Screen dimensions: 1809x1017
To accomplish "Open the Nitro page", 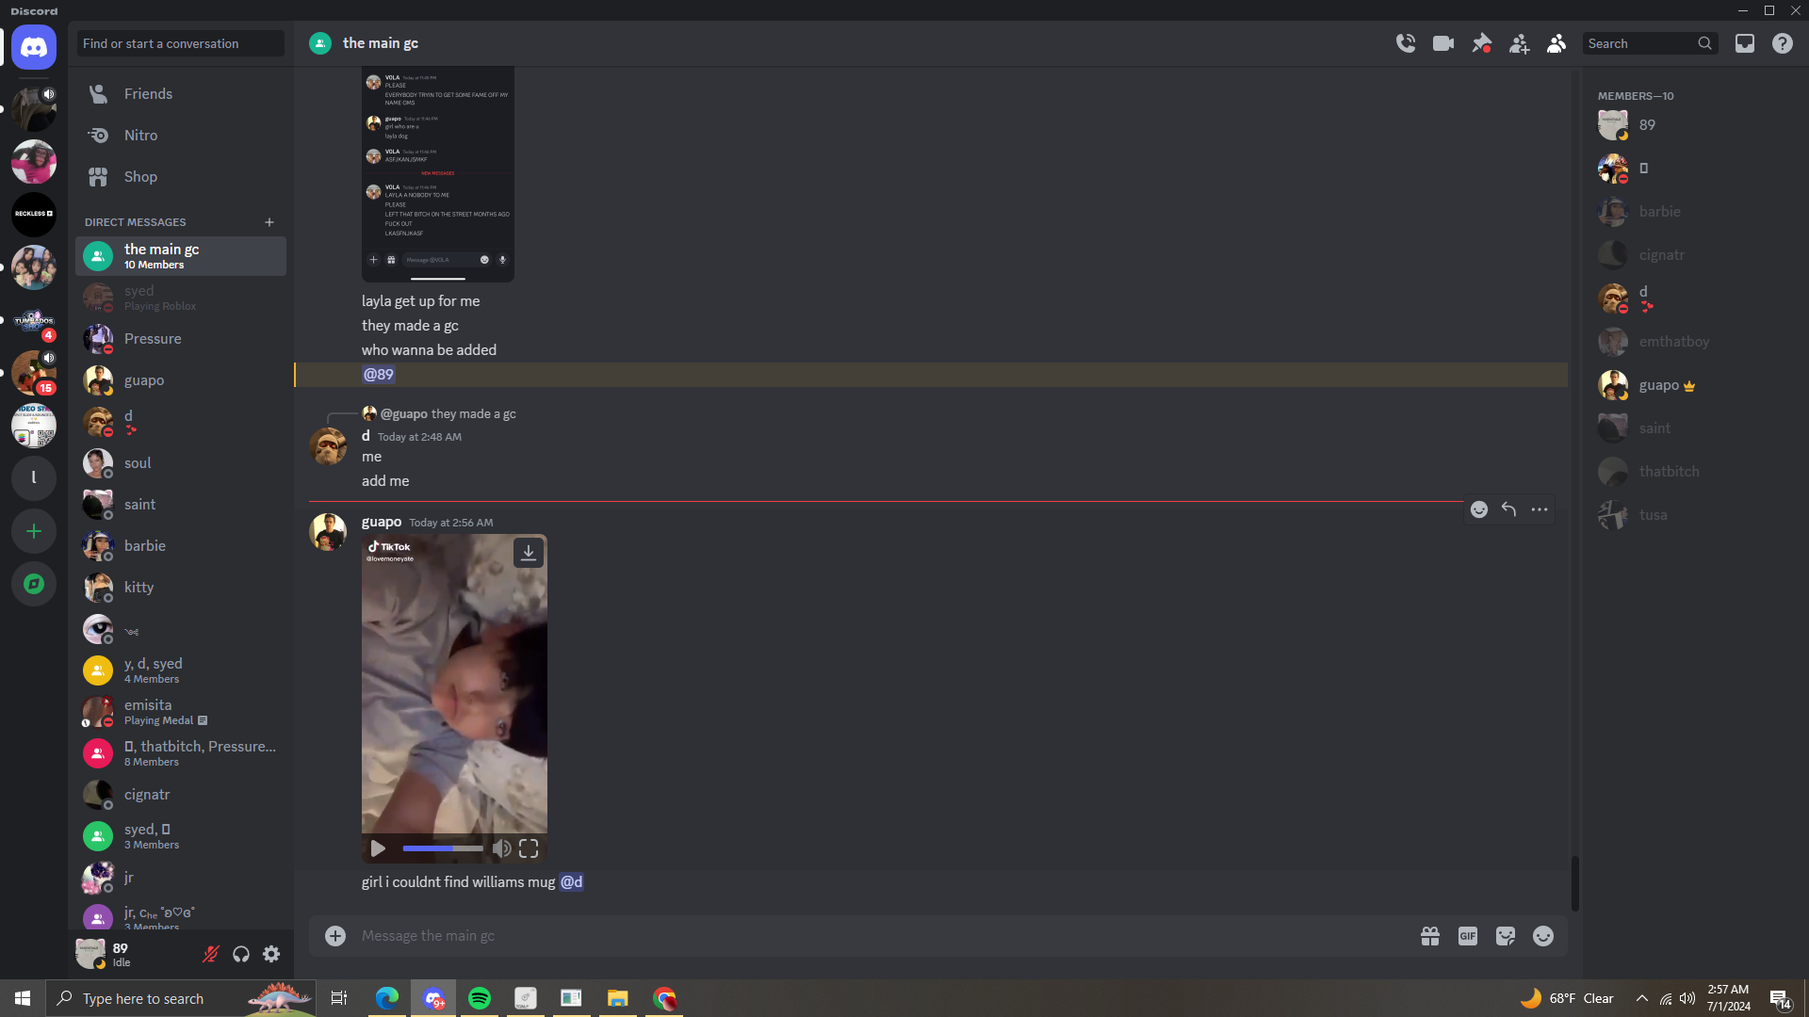I will click(181, 136).
